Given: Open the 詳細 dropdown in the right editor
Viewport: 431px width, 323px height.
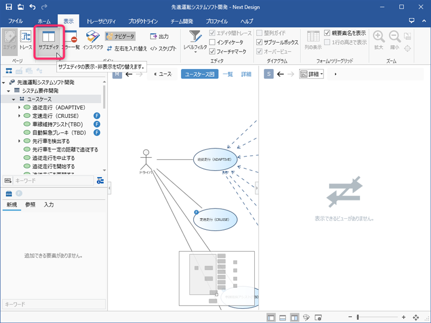Looking at the screenshot, I should (x=311, y=74).
